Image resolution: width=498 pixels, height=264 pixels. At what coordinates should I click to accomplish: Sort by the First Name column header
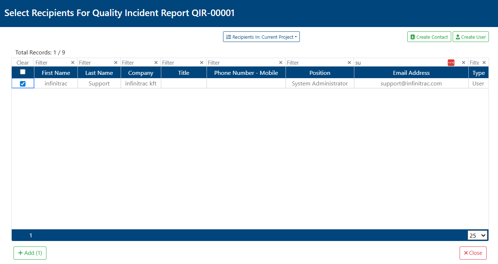pyautogui.click(x=56, y=73)
